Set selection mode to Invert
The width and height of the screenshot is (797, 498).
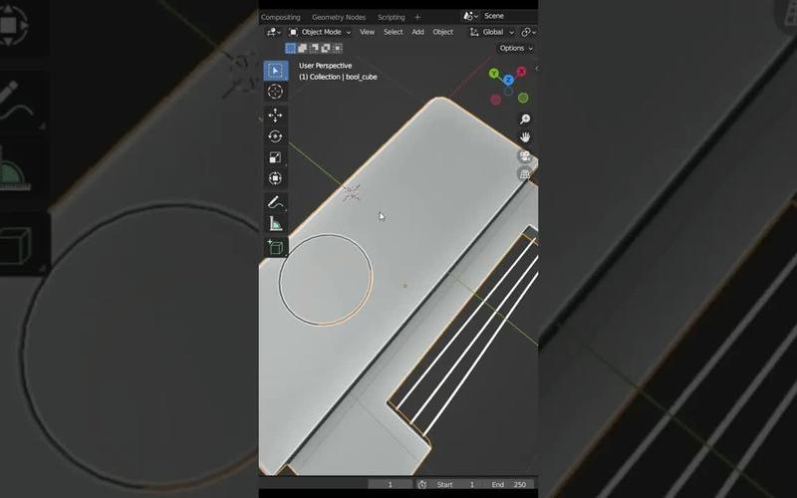click(x=326, y=48)
